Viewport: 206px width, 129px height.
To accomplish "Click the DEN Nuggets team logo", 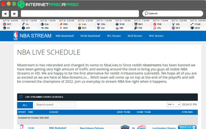I will 80,28.
